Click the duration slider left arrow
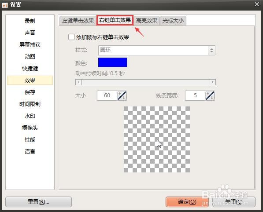This screenshot has height=212, width=263. [79, 82]
